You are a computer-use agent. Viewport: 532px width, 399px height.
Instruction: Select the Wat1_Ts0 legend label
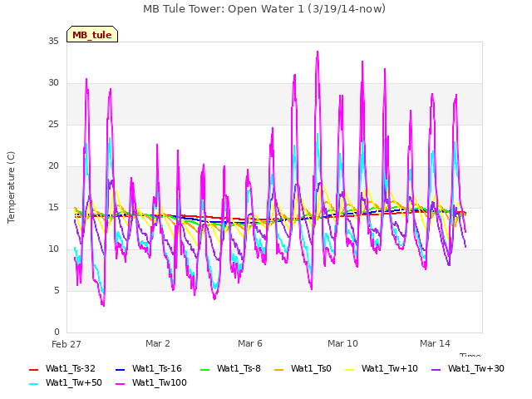pyautogui.click(x=311, y=369)
